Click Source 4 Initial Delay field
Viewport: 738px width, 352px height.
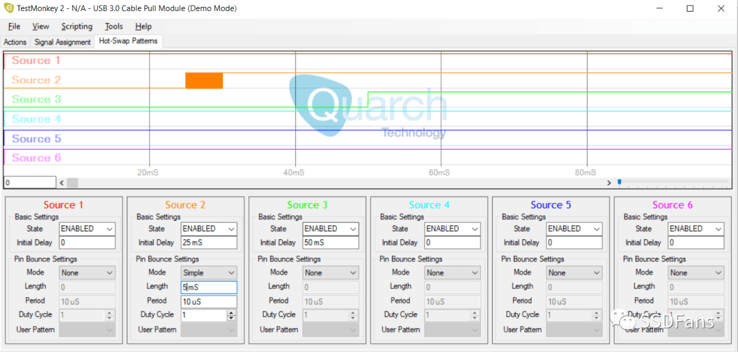452,243
